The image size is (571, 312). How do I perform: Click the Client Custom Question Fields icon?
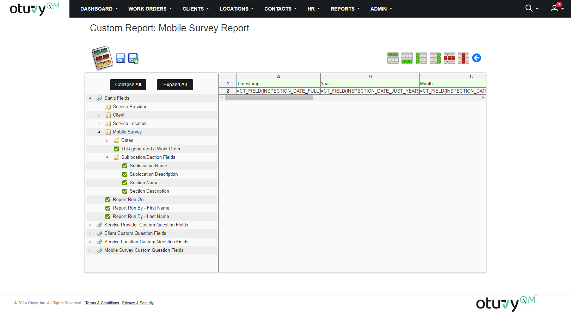pyautogui.click(x=99, y=233)
